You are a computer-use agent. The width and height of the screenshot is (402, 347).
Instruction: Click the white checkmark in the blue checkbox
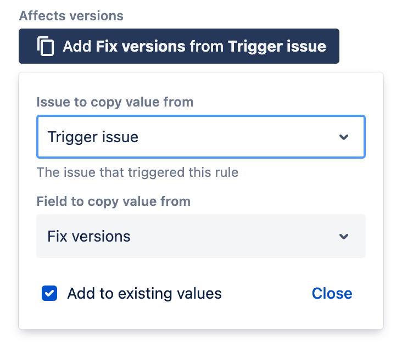click(49, 293)
